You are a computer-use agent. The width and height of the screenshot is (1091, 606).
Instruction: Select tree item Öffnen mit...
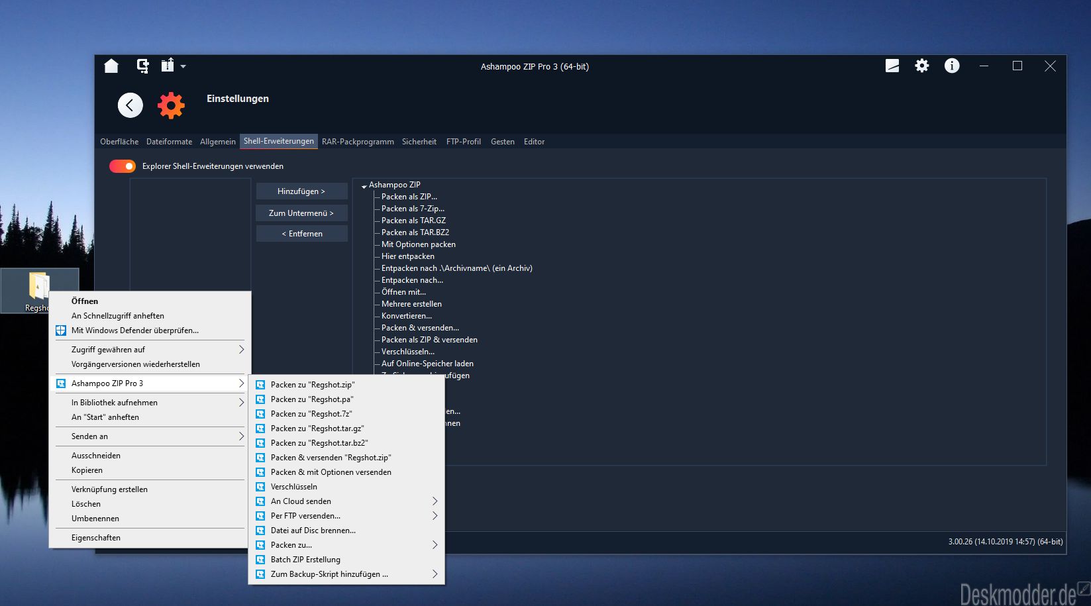click(403, 292)
